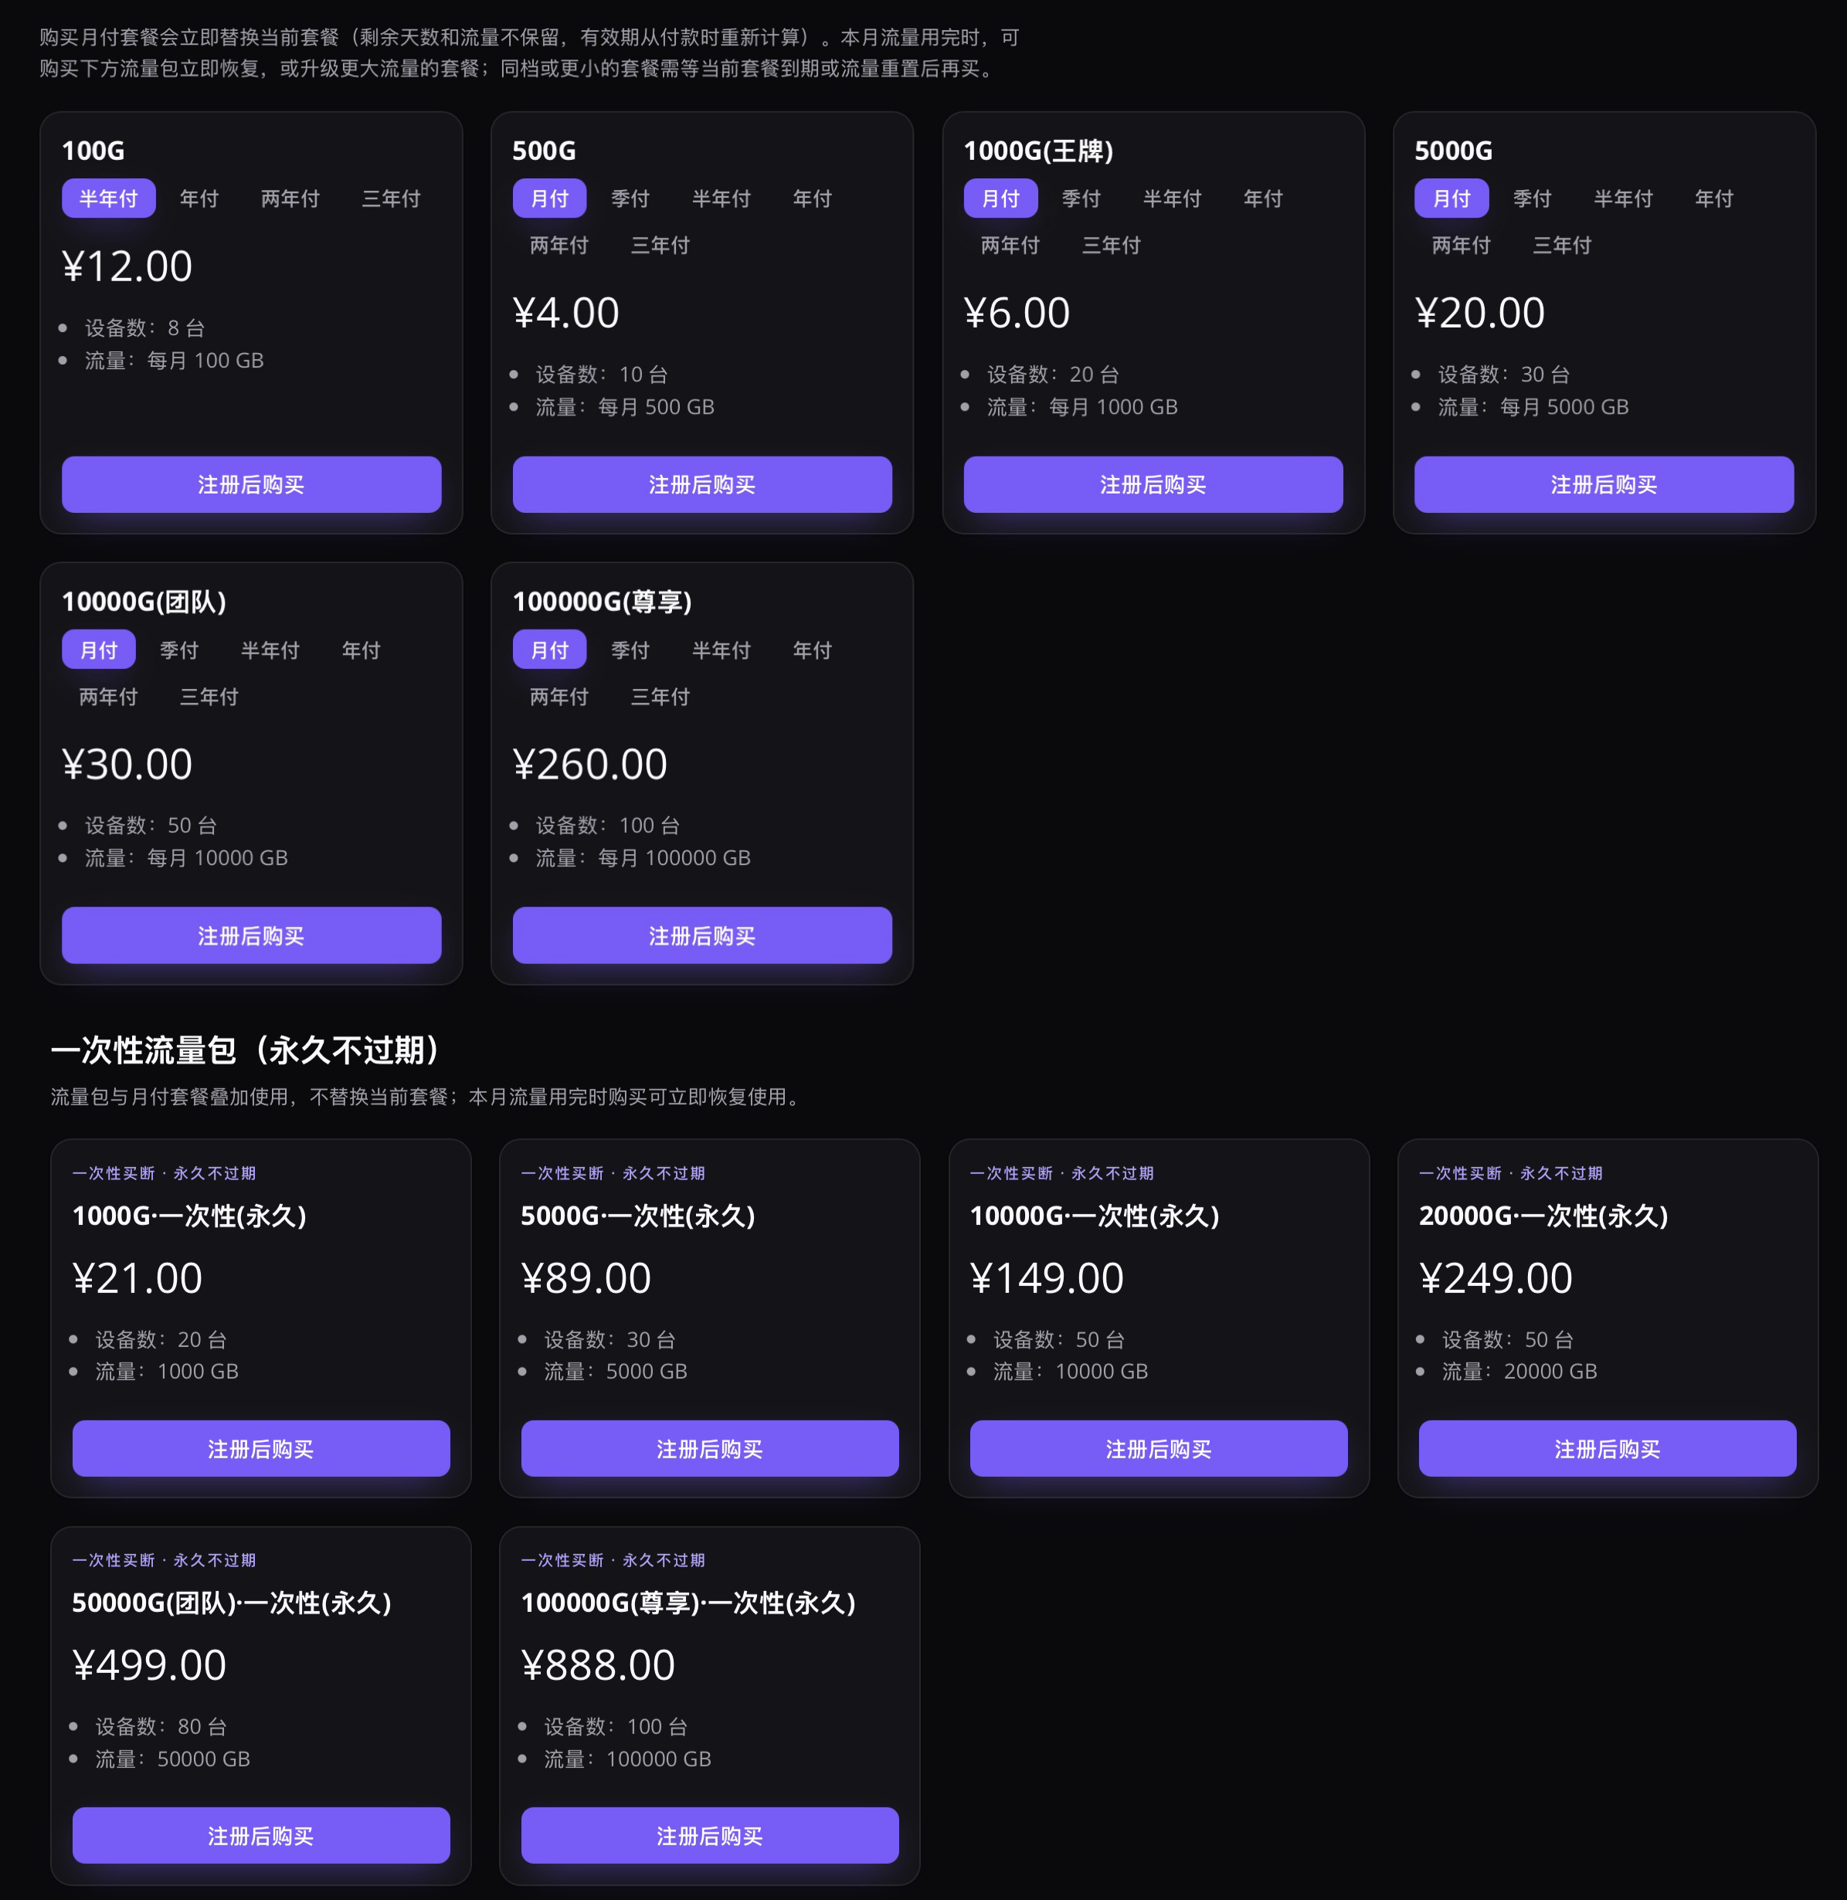Pick 年付 on the 100000G(尊享) plan
Viewport: 1847px width, 1900px height.
(812, 650)
